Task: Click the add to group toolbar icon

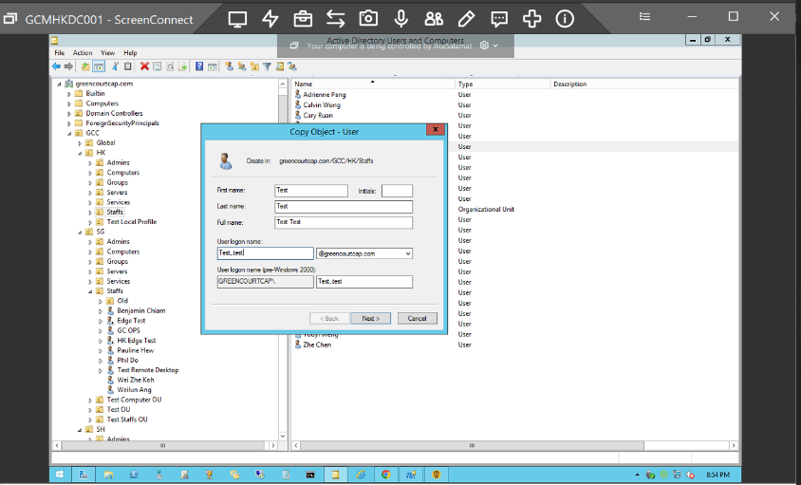Action: tap(292, 66)
